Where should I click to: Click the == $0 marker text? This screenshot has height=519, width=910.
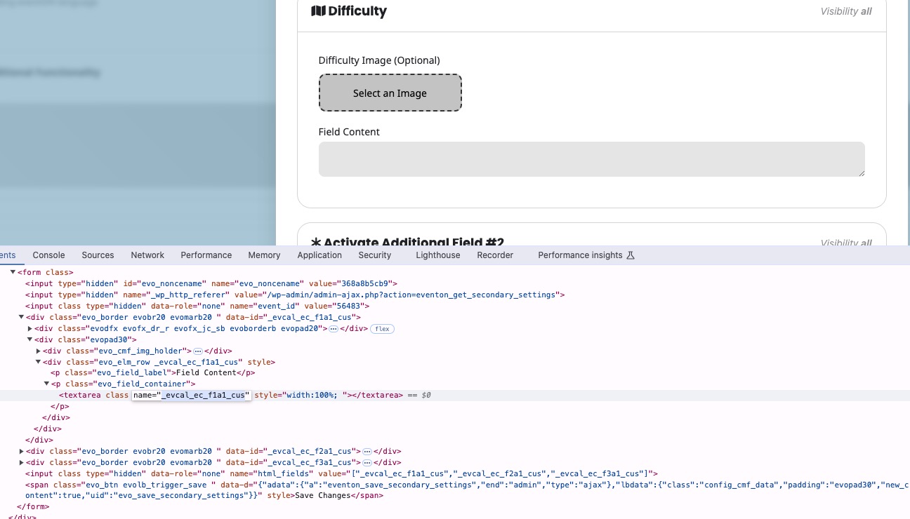tap(418, 396)
